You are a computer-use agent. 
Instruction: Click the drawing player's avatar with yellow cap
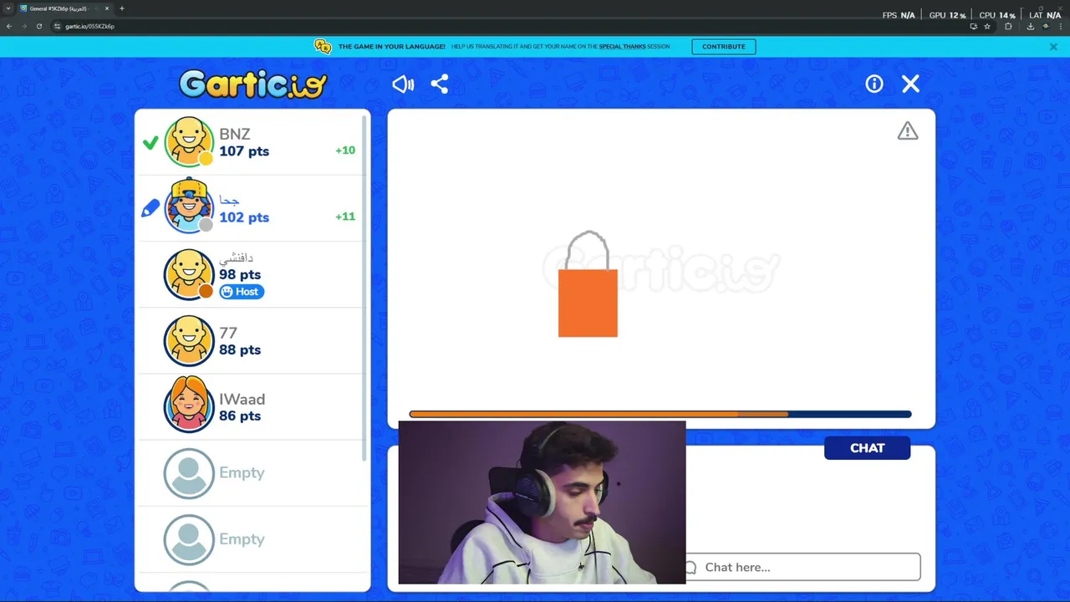(x=189, y=206)
